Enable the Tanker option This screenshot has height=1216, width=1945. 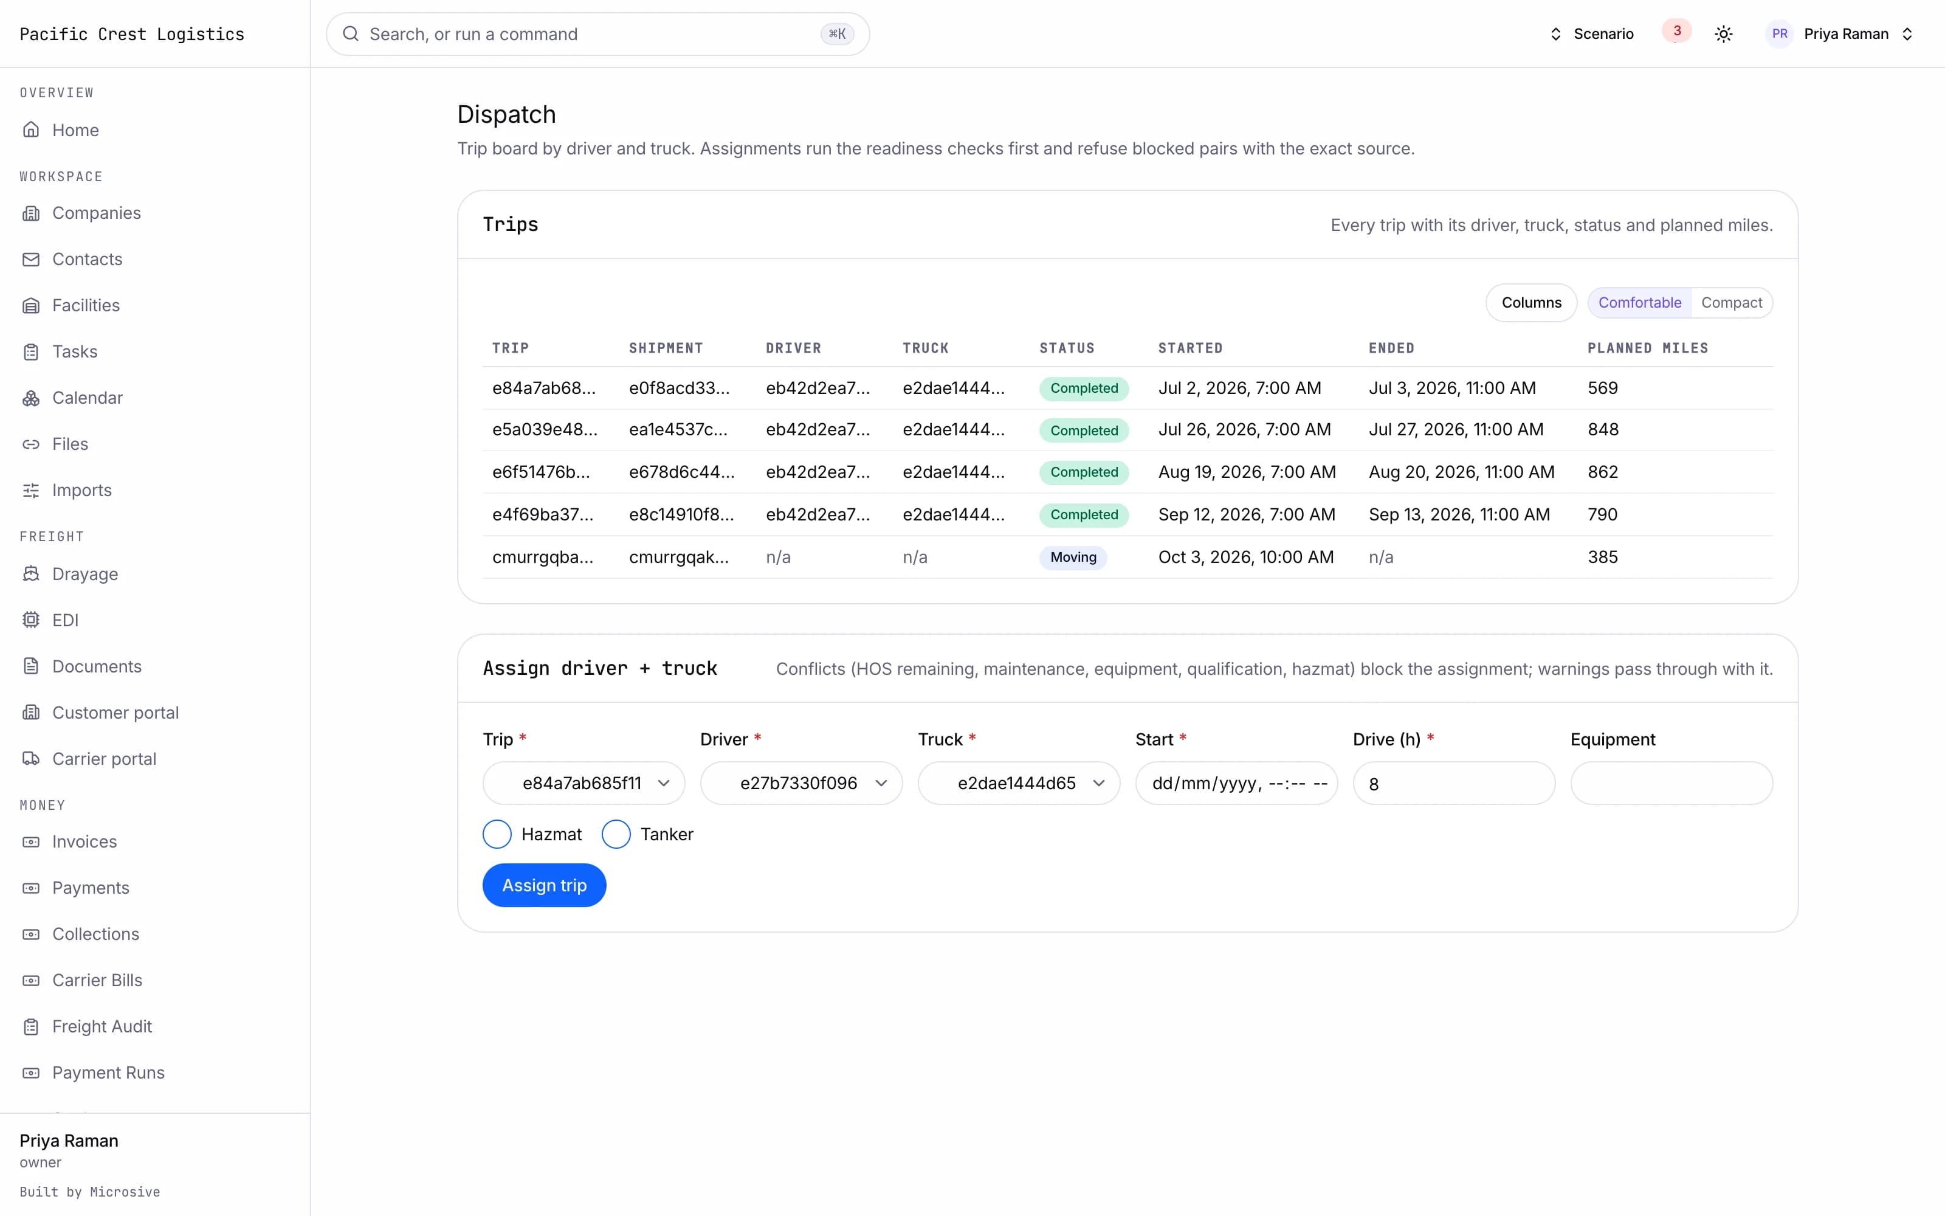616,834
